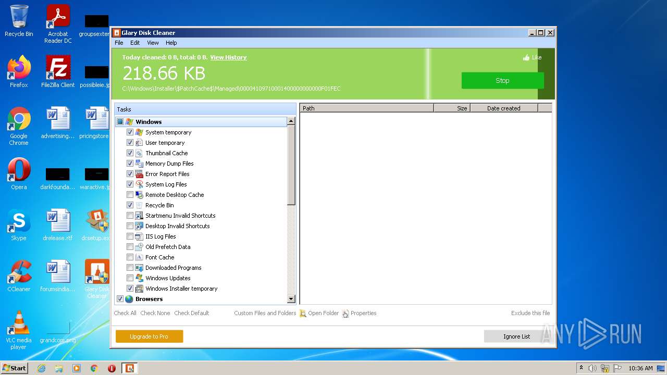
Task: Uncheck System temporary checkbox
Action: coord(130,132)
